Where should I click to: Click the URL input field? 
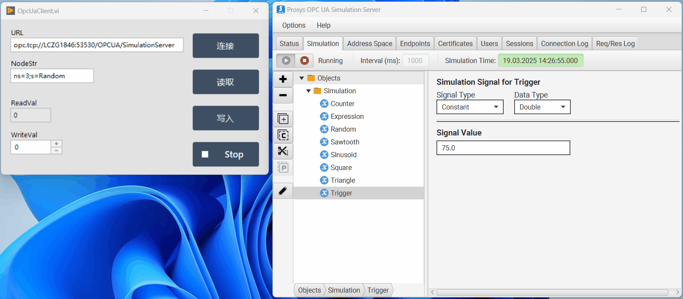tap(97, 45)
